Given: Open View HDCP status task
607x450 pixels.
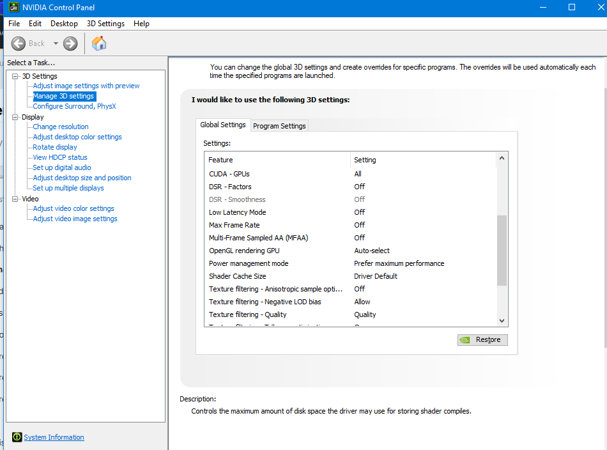Looking at the screenshot, I should (x=60, y=157).
